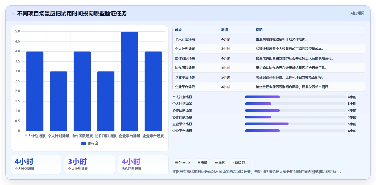376x185 pixels.
Task: Click the cell 验证组织已有身份、流程和项目数据能否衔接。
Action: (290, 77)
